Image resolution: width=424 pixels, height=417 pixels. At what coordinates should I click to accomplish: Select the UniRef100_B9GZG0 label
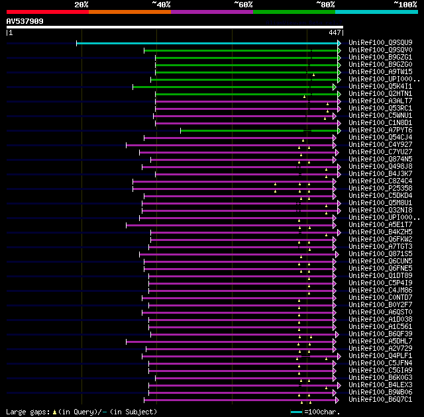coord(380,64)
